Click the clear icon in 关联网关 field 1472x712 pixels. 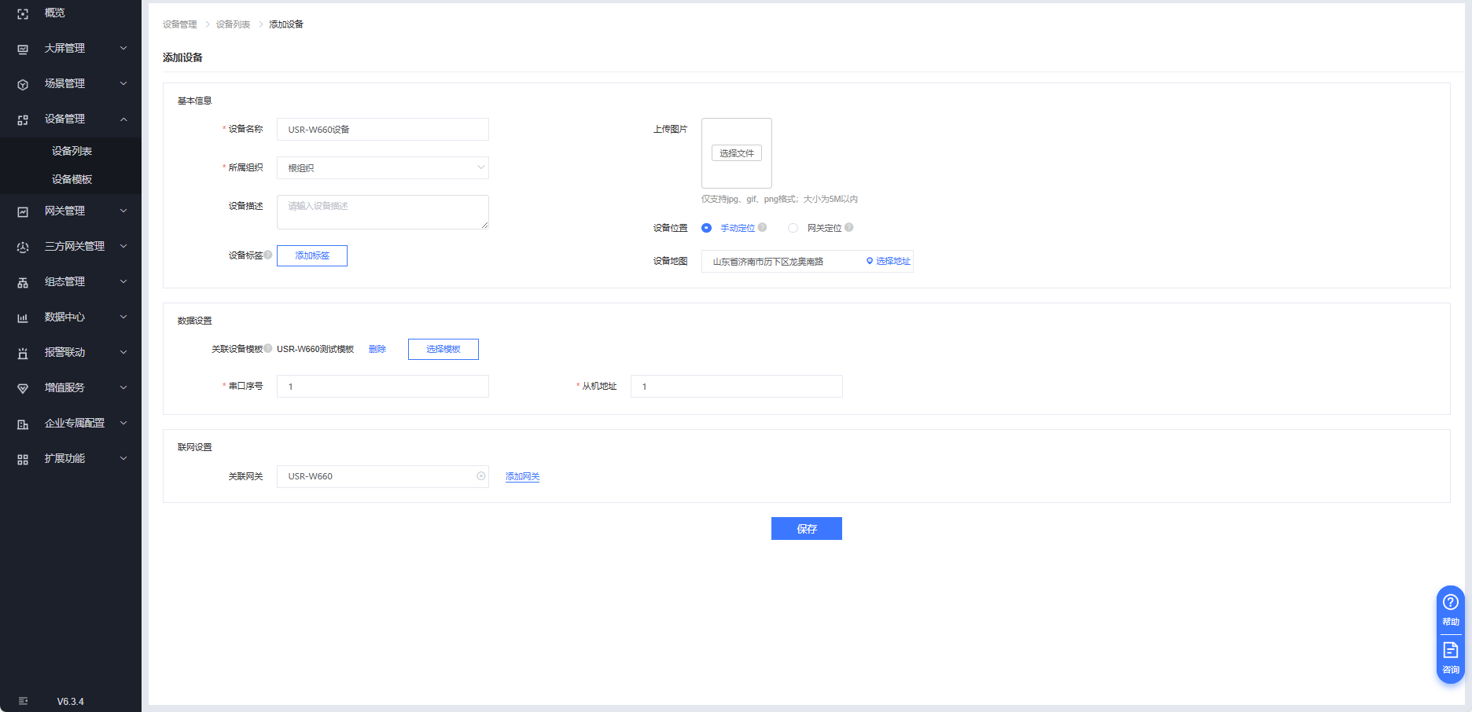click(481, 476)
